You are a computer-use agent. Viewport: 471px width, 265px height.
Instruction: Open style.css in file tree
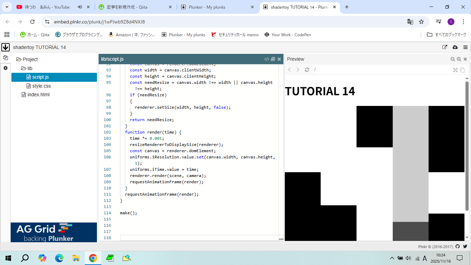[x=39, y=86]
